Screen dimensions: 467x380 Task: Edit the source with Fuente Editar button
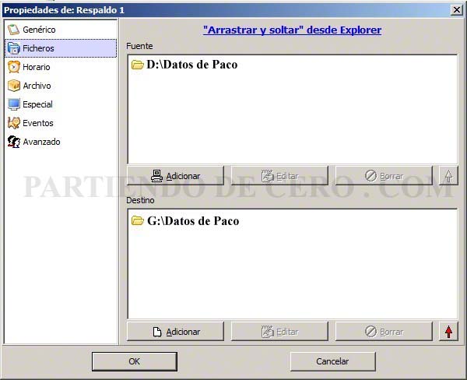click(x=279, y=176)
